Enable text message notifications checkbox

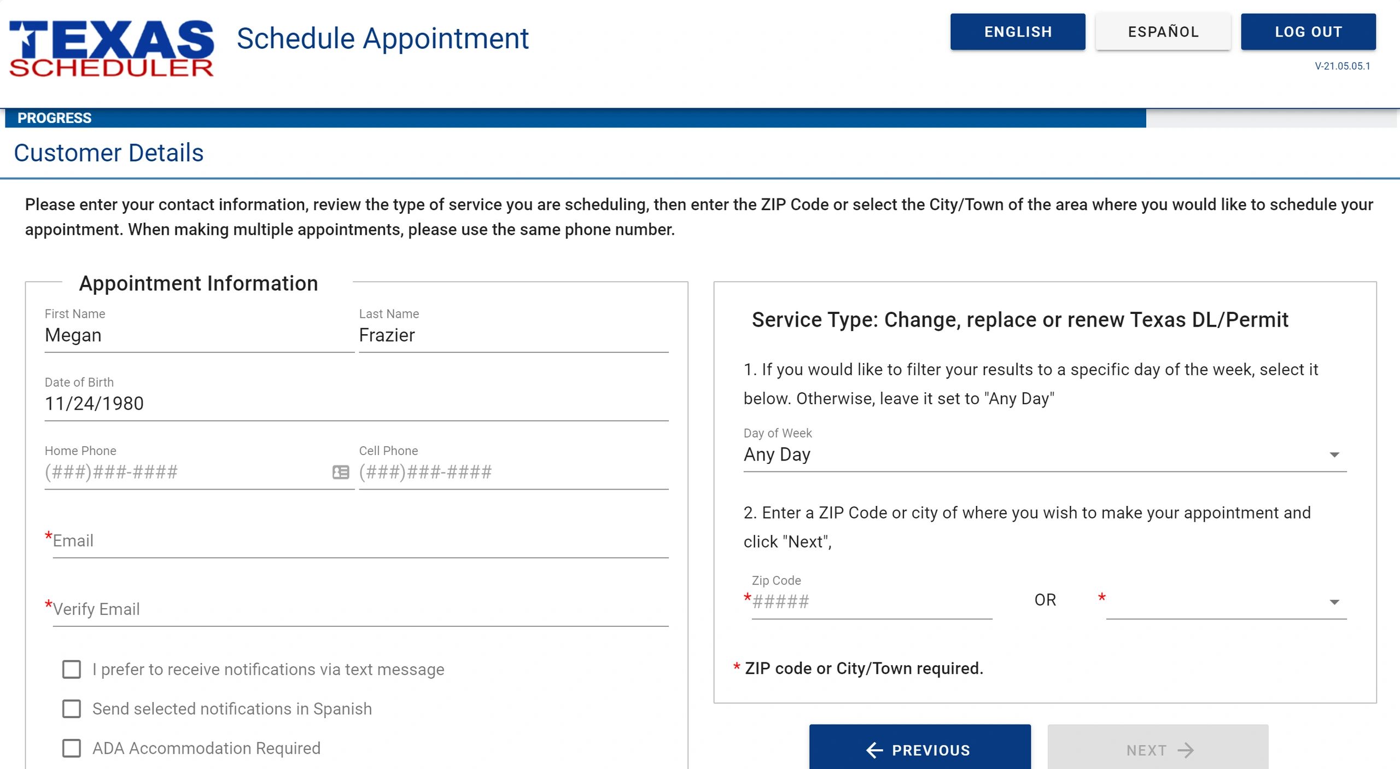point(72,669)
